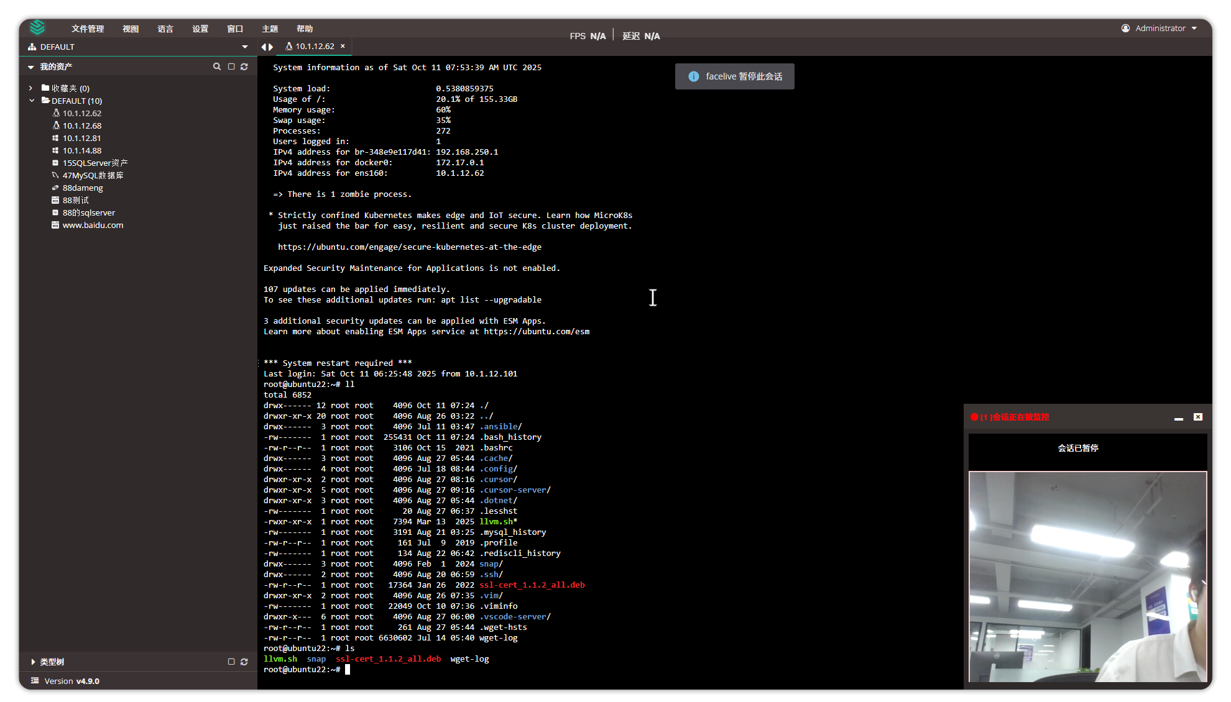Close the 10.1.12.62 terminal tab
The height and width of the screenshot is (702, 1231).
(x=343, y=46)
